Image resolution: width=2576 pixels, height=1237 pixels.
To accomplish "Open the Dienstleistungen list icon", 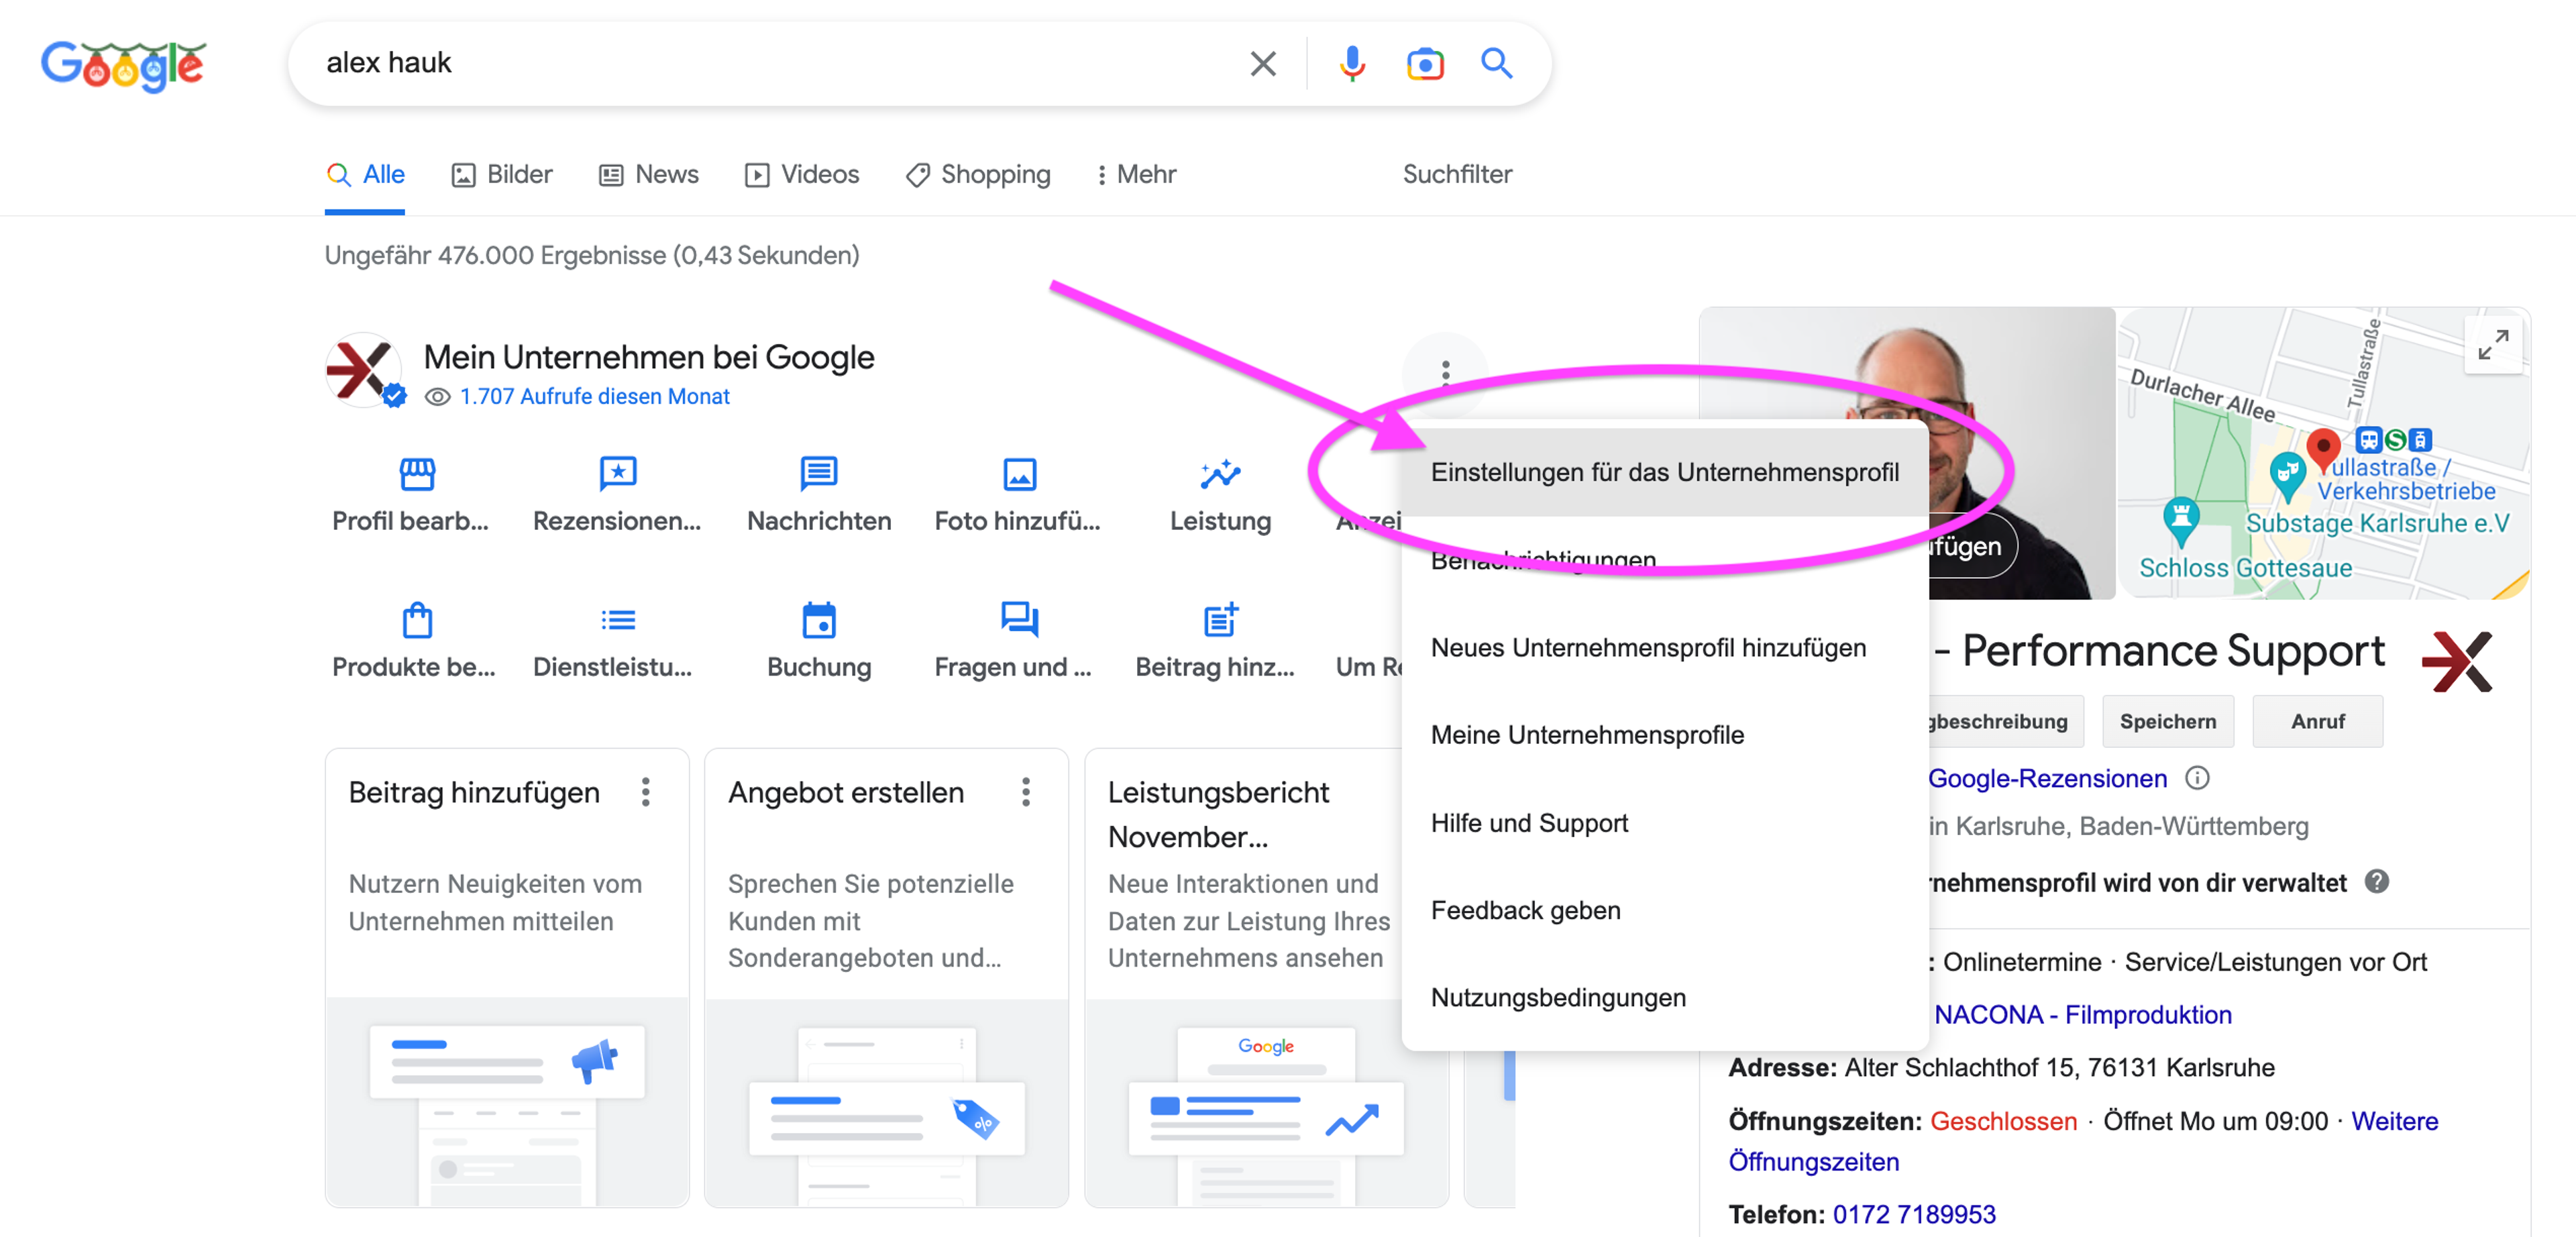I will pyautogui.click(x=618, y=620).
